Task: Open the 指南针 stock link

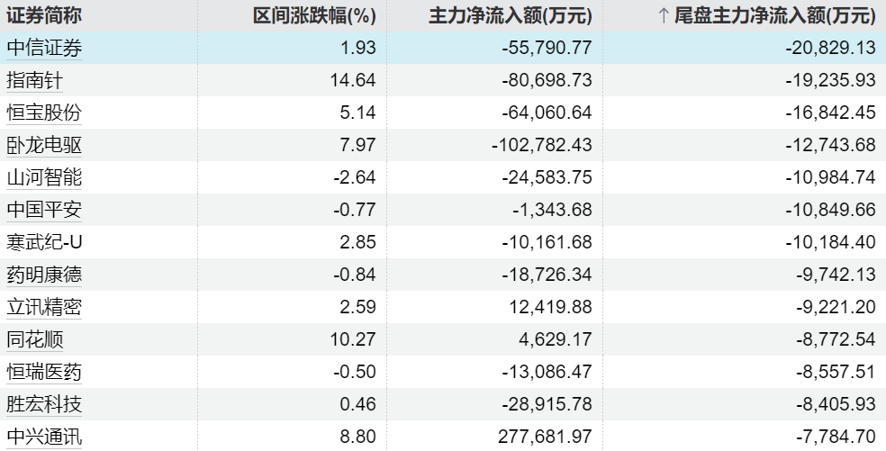Action: point(34,80)
